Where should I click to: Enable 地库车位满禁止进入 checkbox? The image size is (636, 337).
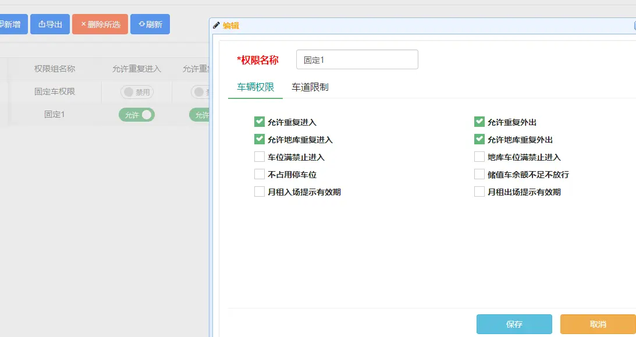click(x=479, y=157)
